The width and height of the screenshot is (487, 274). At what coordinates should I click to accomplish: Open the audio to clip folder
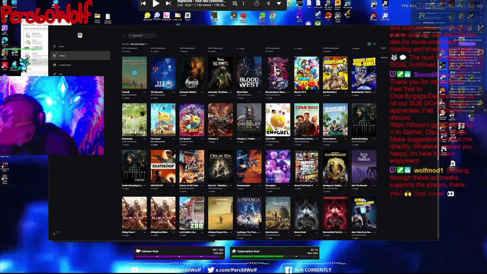[x=178, y=16]
